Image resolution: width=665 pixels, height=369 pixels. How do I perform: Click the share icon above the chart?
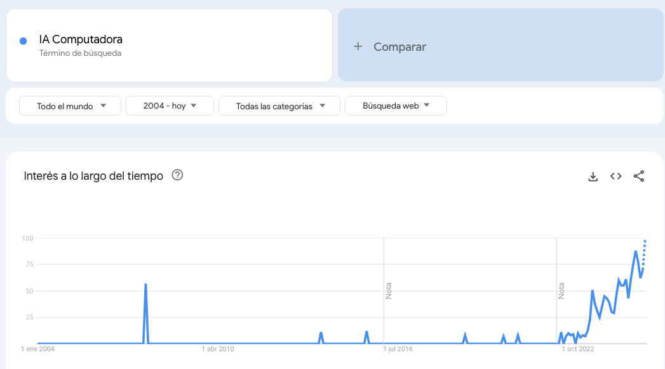tap(639, 176)
